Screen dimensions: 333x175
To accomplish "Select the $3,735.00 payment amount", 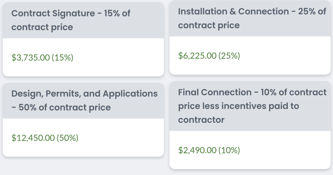I will tap(31, 58).
